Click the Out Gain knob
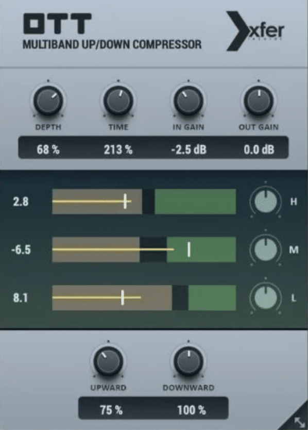This screenshot has width=308, height=430. tap(259, 101)
